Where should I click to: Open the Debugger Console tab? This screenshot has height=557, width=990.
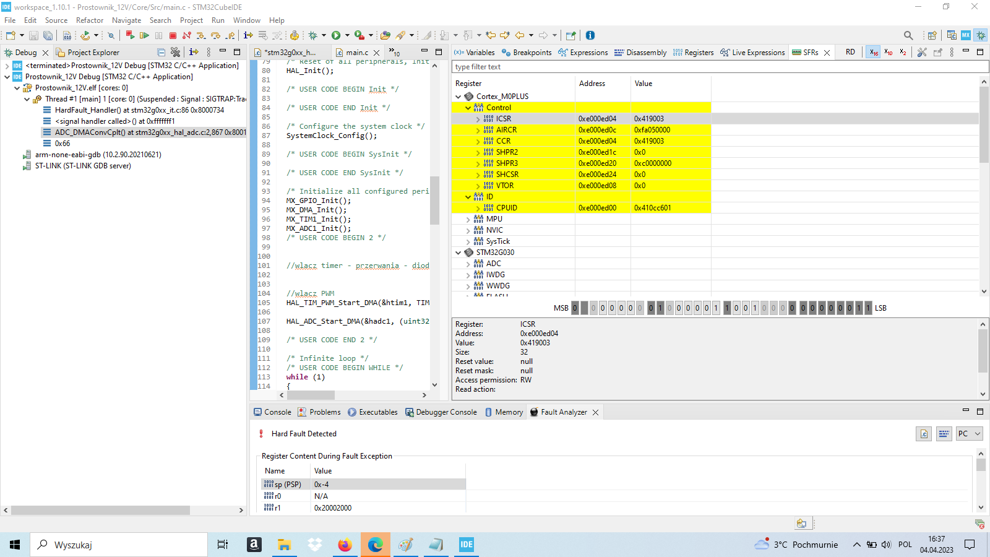(441, 412)
